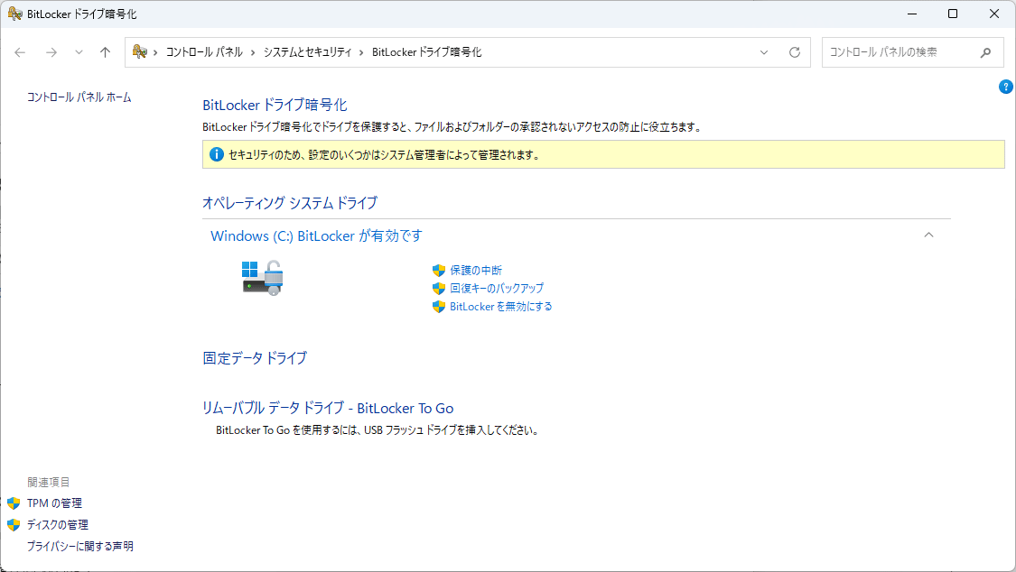Click BitLocker を無効にする link
Image resolution: width=1016 pixels, height=572 pixels.
click(500, 306)
